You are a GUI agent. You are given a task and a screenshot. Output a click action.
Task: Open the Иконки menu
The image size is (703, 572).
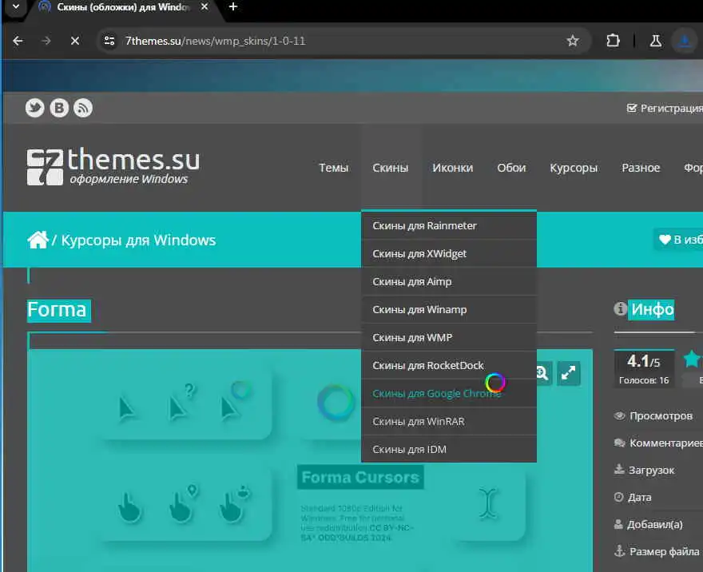click(x=452, y=168)
